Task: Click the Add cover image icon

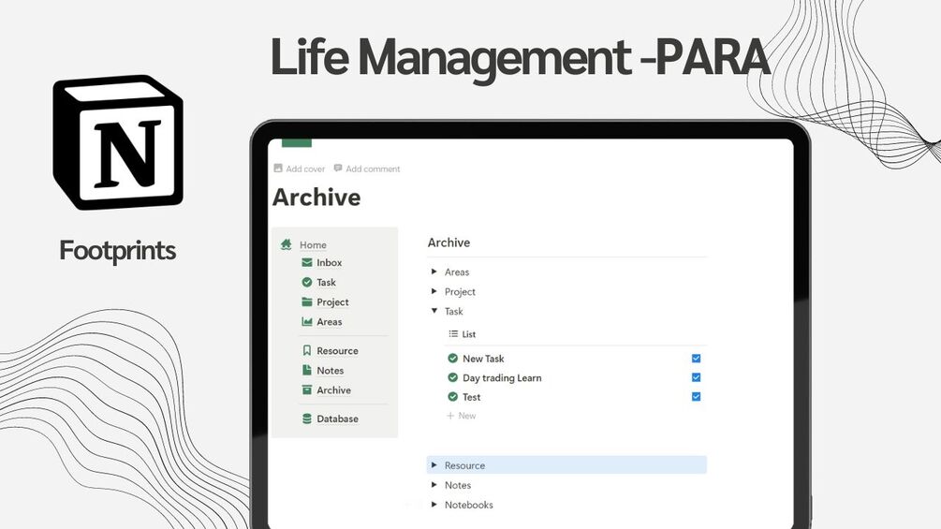Action: tap(278, 169)
